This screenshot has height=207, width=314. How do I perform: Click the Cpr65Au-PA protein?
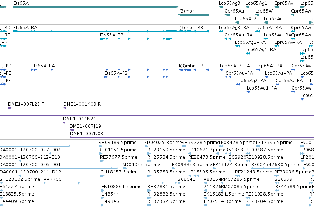click(228, 77)
